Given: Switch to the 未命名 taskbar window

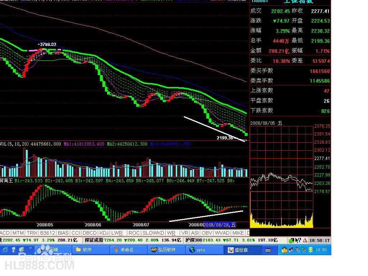Looking at the screenshot, I should [x=128, y=250].
